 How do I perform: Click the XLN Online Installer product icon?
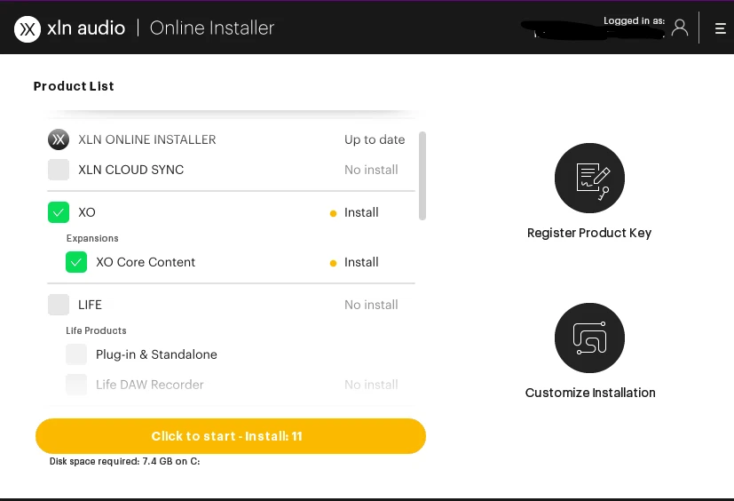[59, 139]
